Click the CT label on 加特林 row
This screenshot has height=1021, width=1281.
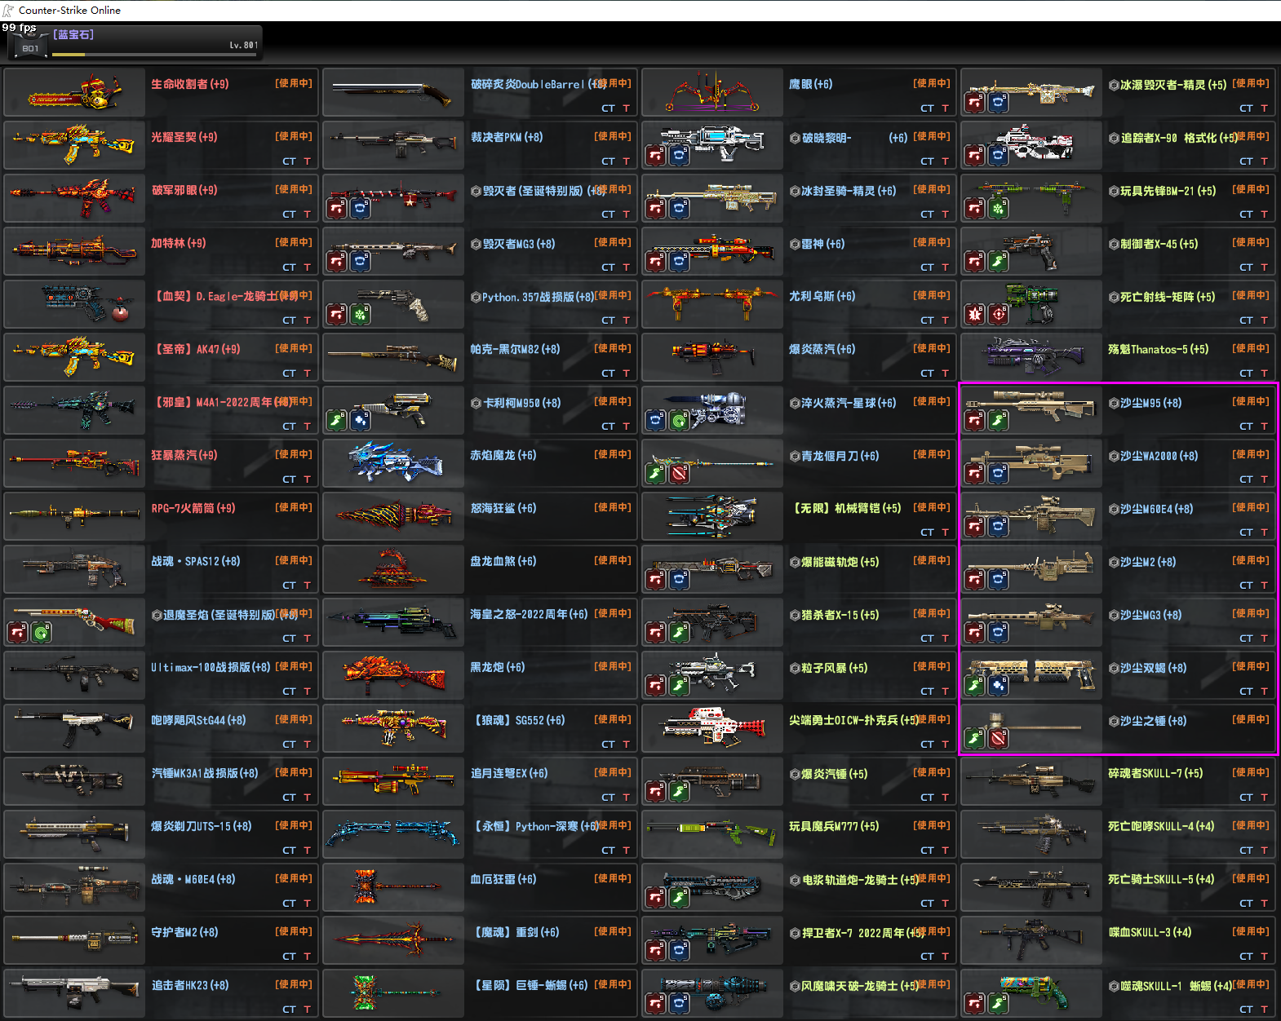pos(289,267)
